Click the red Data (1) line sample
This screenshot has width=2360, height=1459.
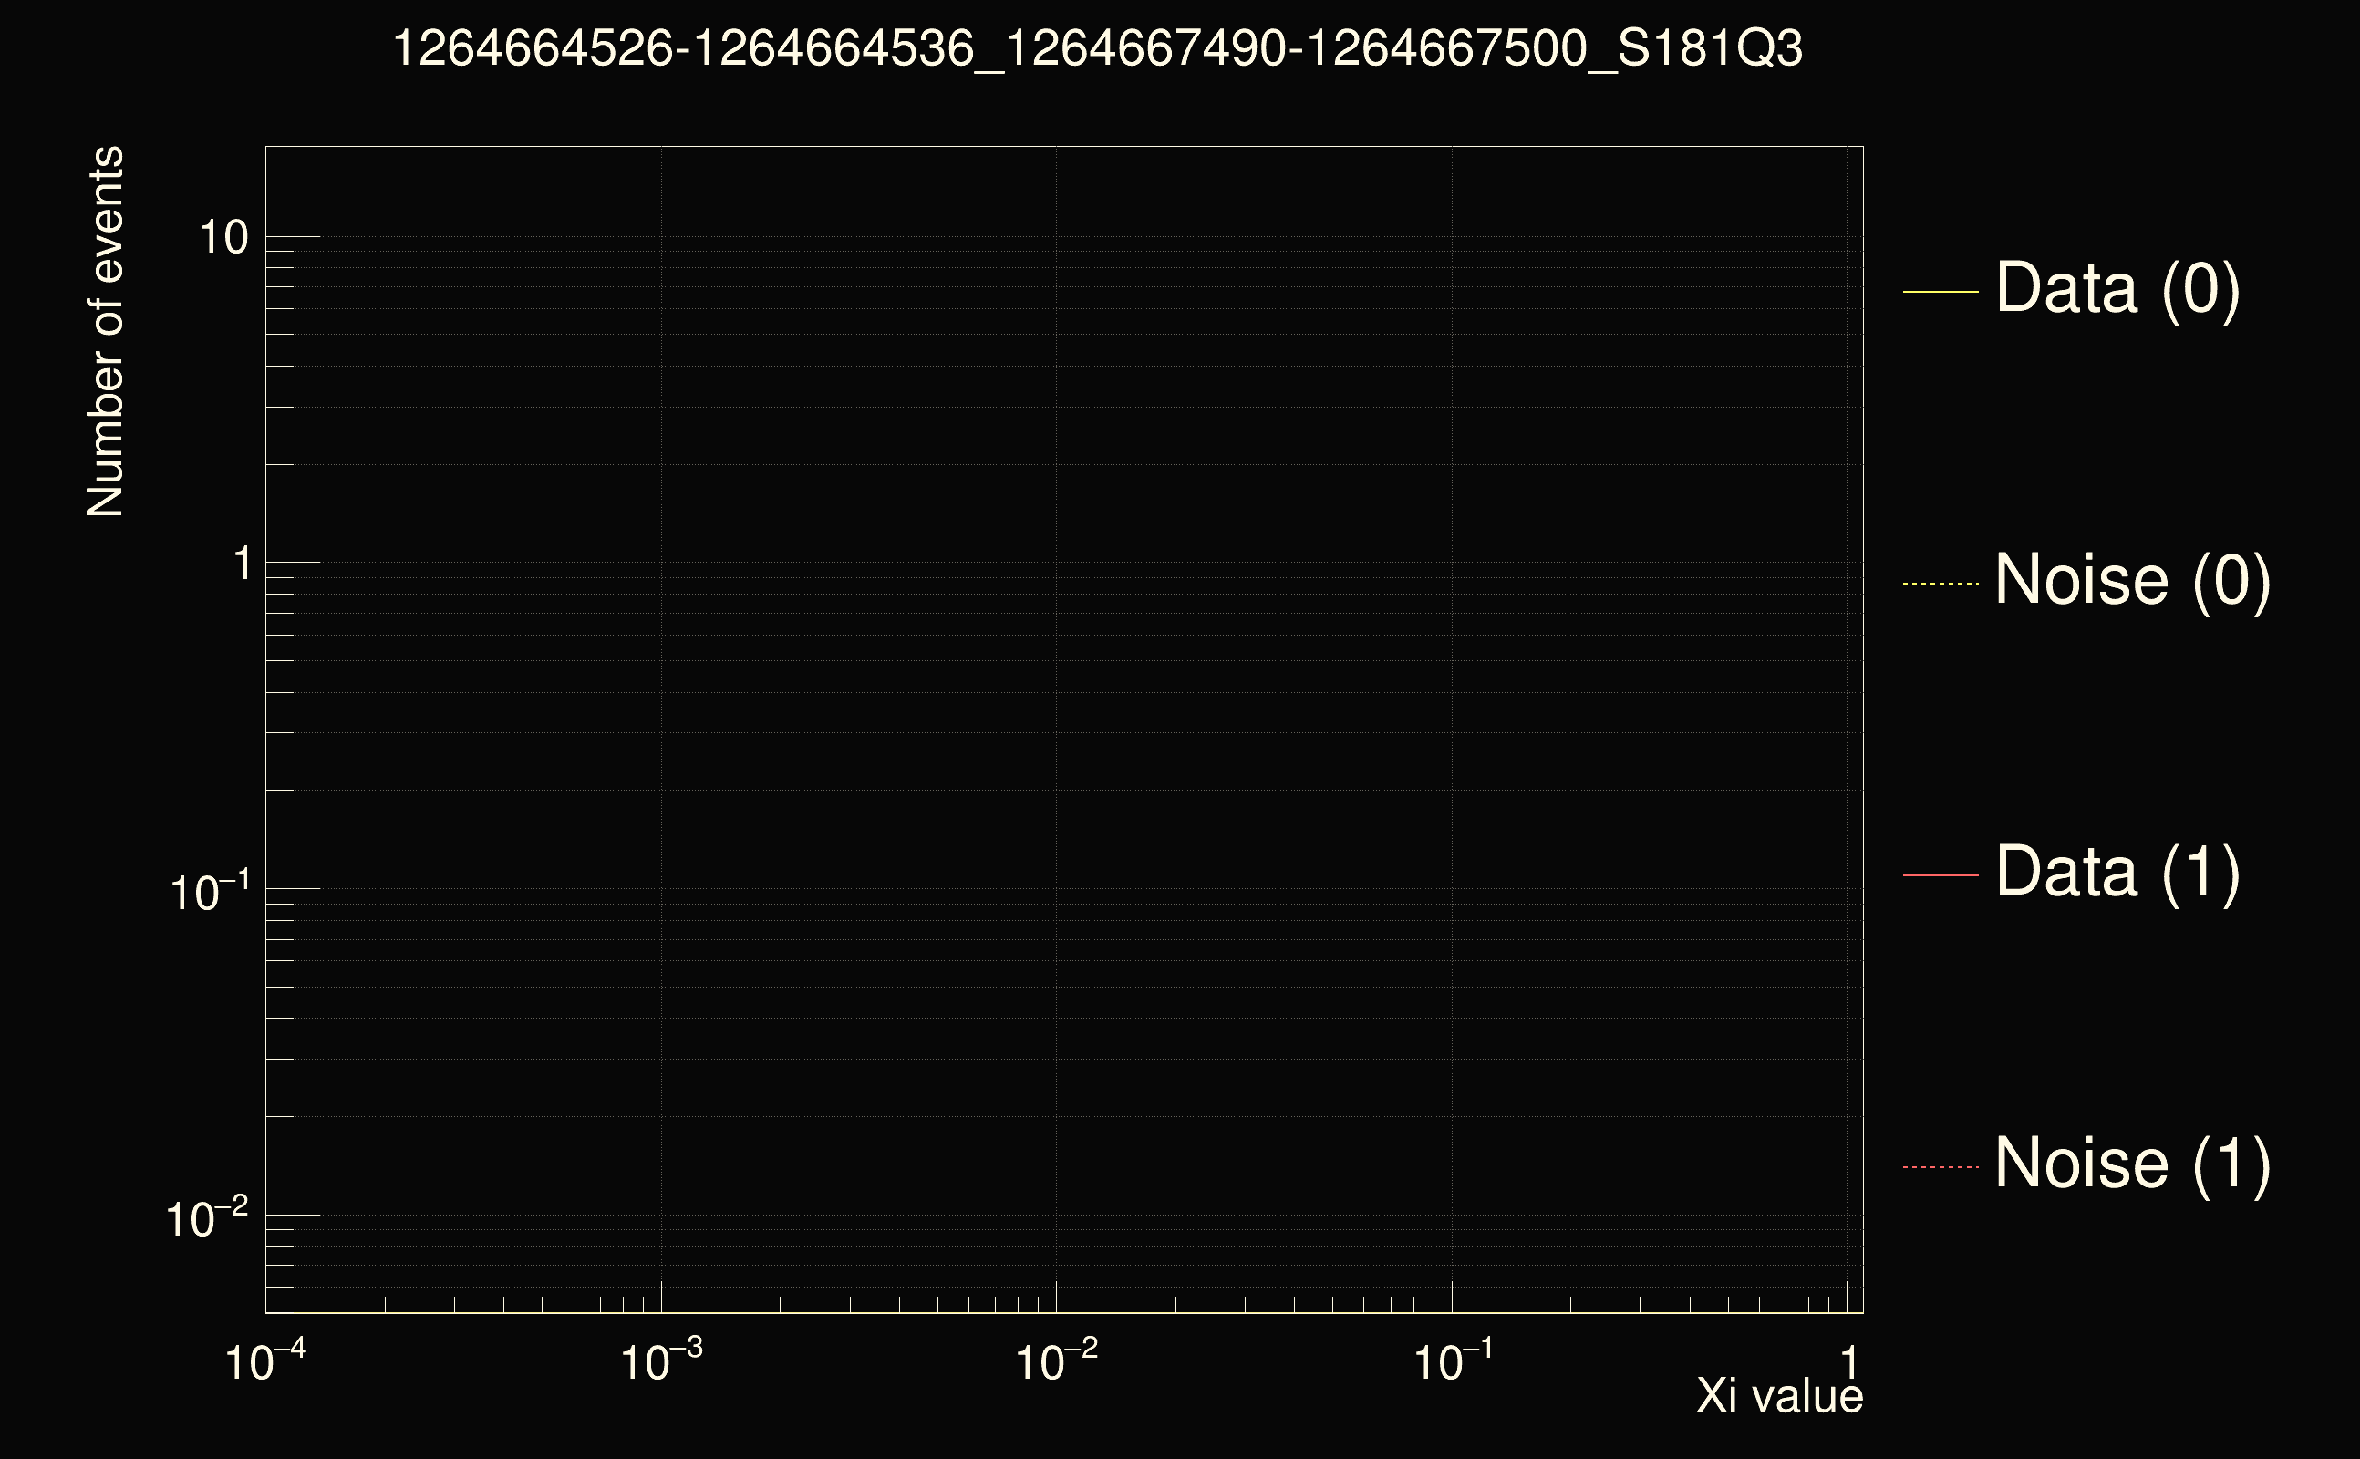click(1941, 874)
